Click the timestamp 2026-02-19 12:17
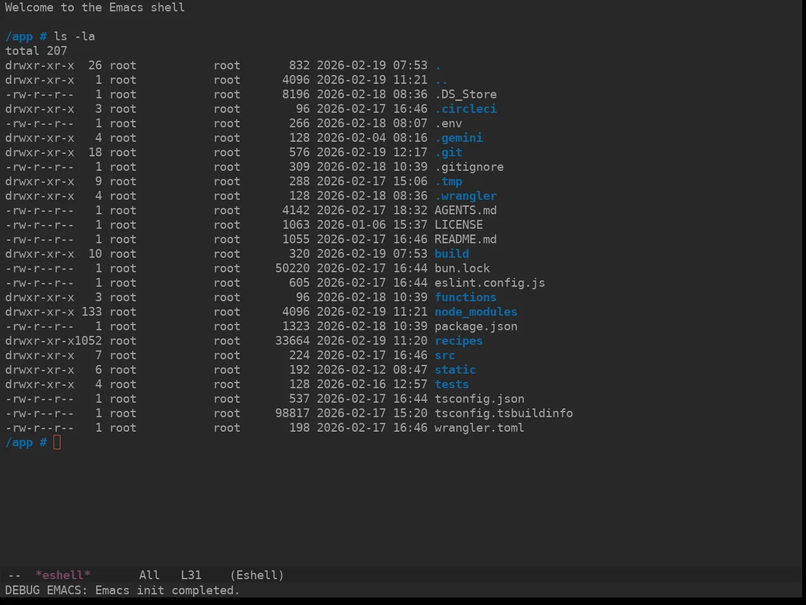Viewport: 806px width, 605px height. coord(372,153)
